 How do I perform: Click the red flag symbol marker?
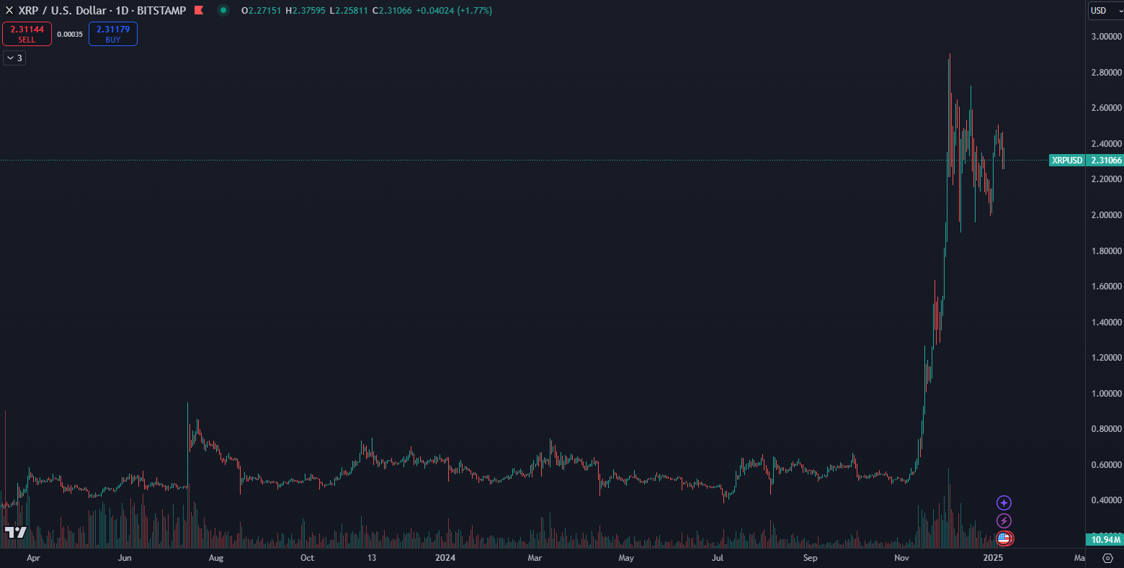[x=199, y=11]
